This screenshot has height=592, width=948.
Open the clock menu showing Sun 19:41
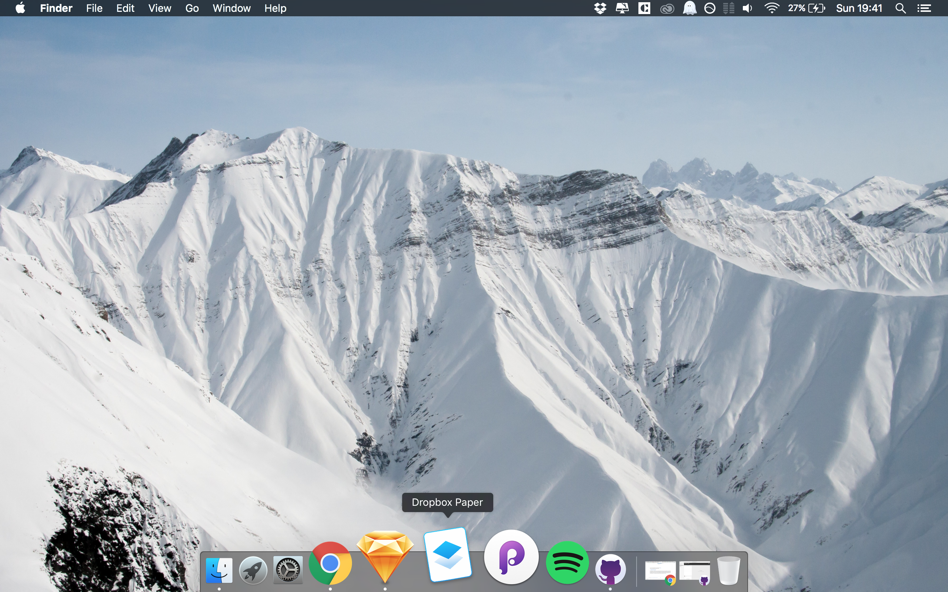859,8
